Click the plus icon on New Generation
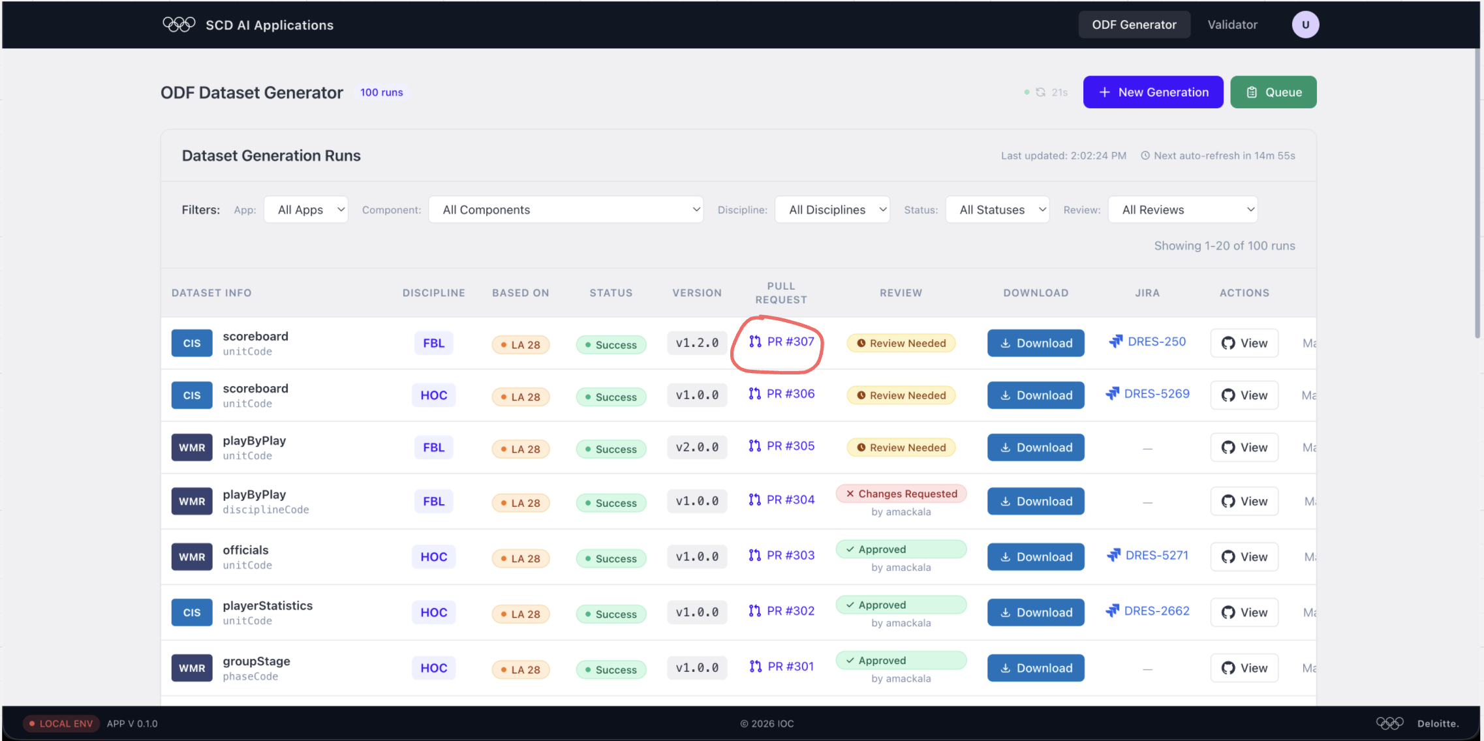 pyautogui.click(x=1104, y=93)
